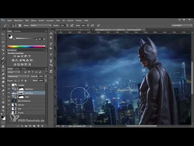Select the Clone Stamp tool
Image resolution: width=194 pixels, height=146 pixels.
pyautogui.click(x=3, y=67)
